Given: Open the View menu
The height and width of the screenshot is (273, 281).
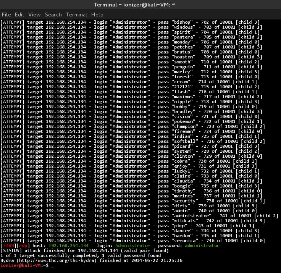Looking at the screenshot, I should point(34,15).
